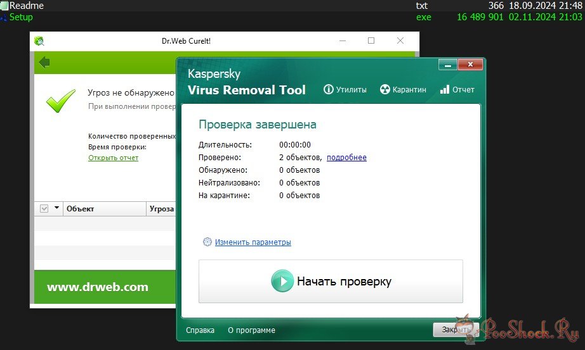Click the green play icon on Начать проверку
Viewport: 585px width, 350px height.
pos(282,281)
